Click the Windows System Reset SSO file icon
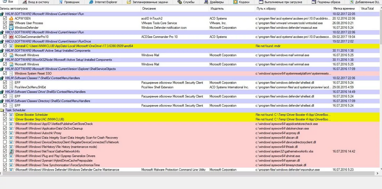 point(11,73)
